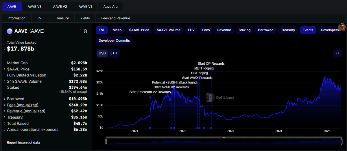Disable the Events overlay on chart
The image size is (347, 151).
(x=308, y=30)
